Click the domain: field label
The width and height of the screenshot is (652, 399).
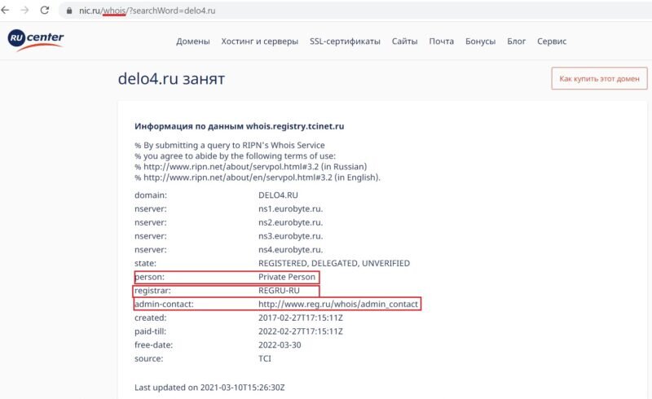(x=151, y=195)
